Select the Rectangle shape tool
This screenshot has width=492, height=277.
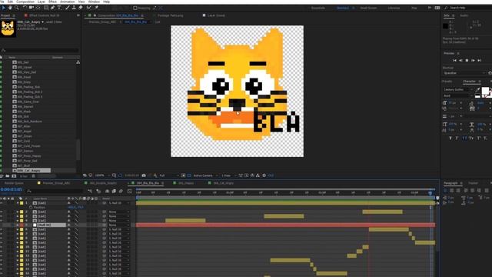point(46,8)
